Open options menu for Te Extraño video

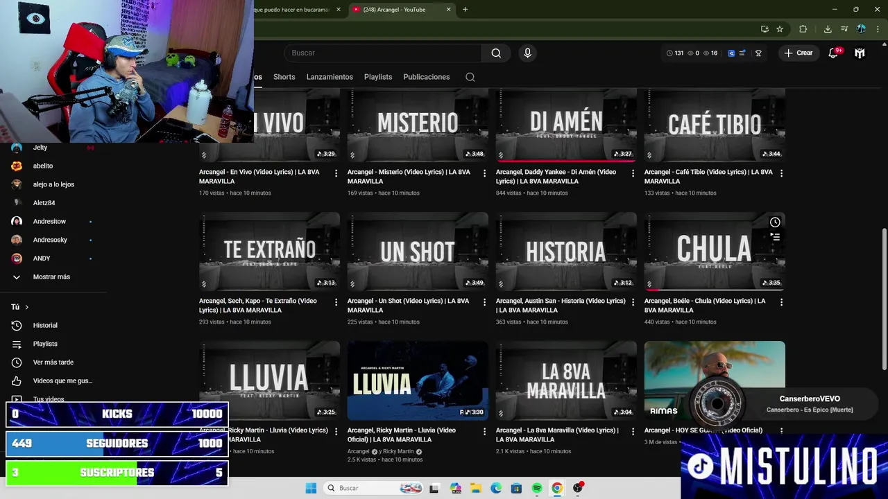tap(336, 301)
